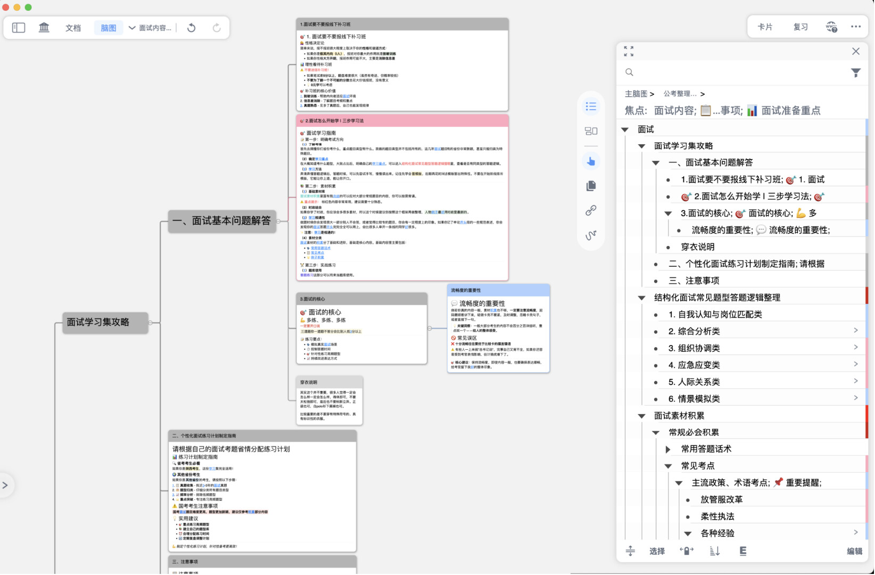This screenshot has height=575, width=875.
Task: Collapse the 面试学习集攻略 outline node
Action: (642, 146)
